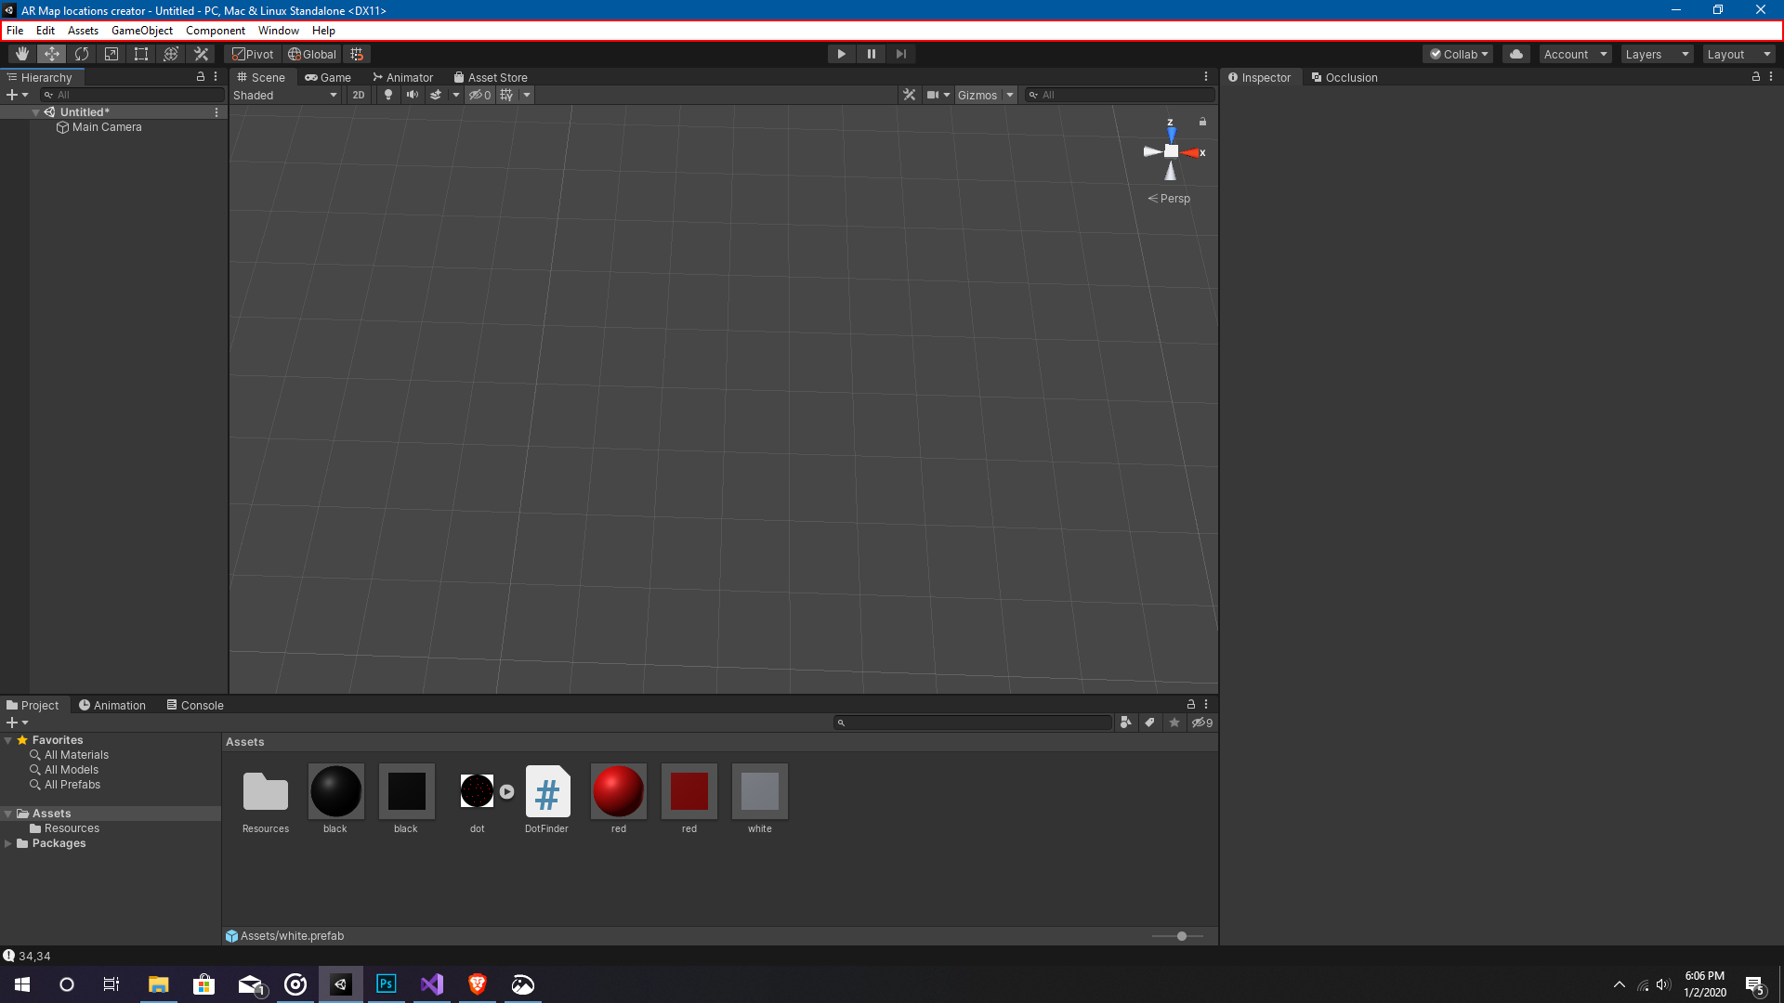The image size is (1784, 1003).
Task: Open scene component tools panel icon
Action: click(910, 95)
